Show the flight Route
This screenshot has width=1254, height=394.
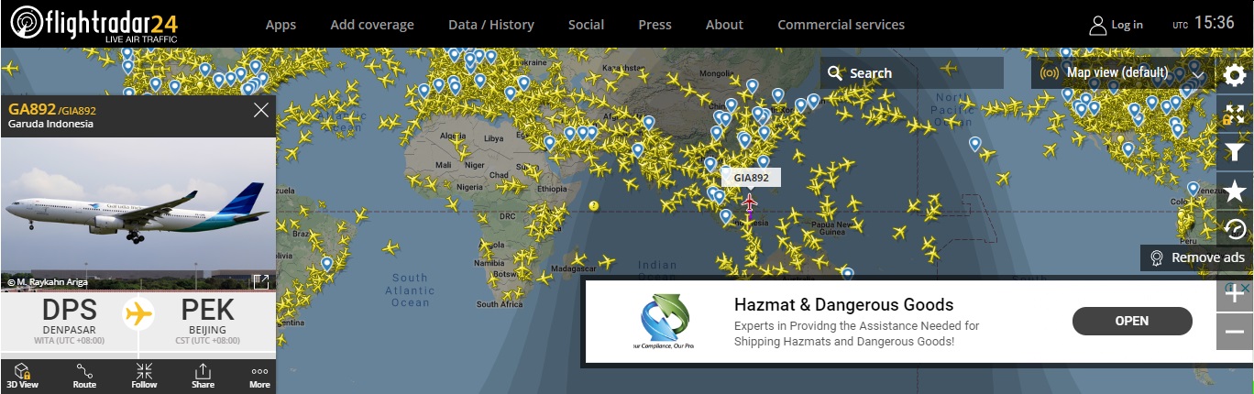tap(84, 376)
